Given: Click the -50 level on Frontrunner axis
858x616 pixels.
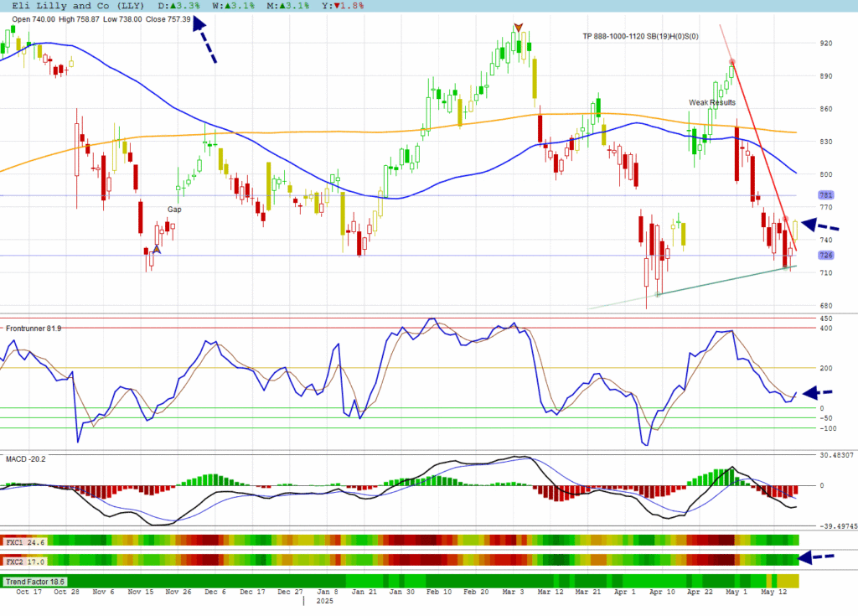Looking at the screenshot, I should [825, 418].
